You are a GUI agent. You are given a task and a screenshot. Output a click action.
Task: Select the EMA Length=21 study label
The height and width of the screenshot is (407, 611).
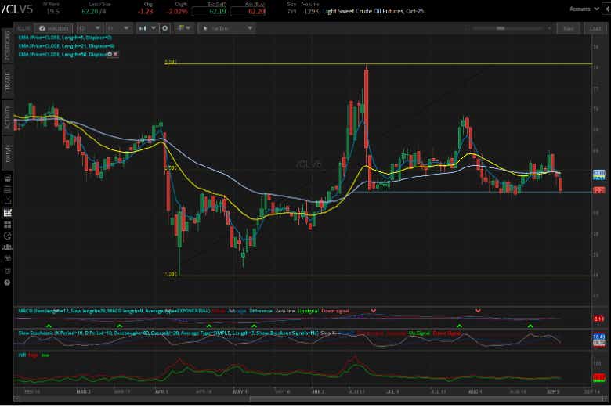coord(66,46)
